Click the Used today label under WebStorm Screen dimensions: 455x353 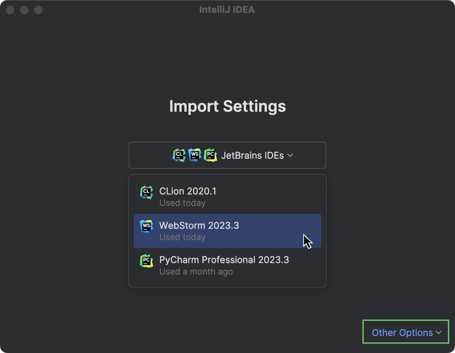click(x=182, y=237)
